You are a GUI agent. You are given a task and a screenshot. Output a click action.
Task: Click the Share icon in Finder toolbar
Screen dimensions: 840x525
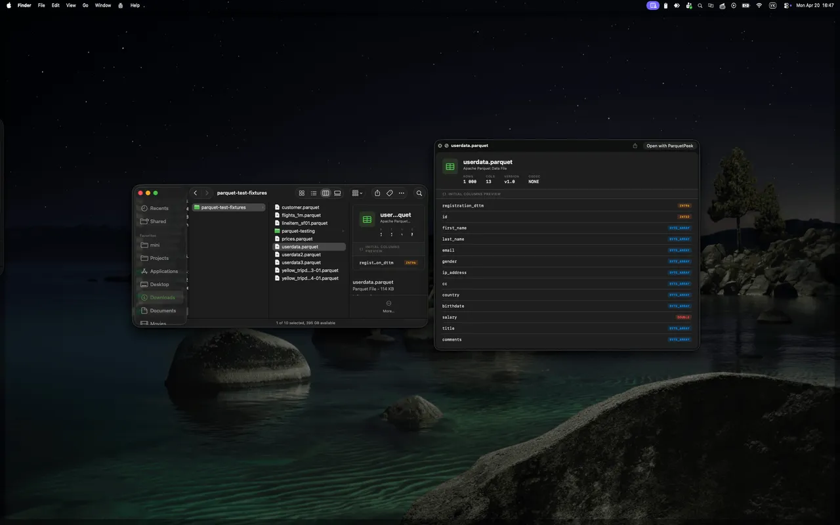(x=377, y=193)
